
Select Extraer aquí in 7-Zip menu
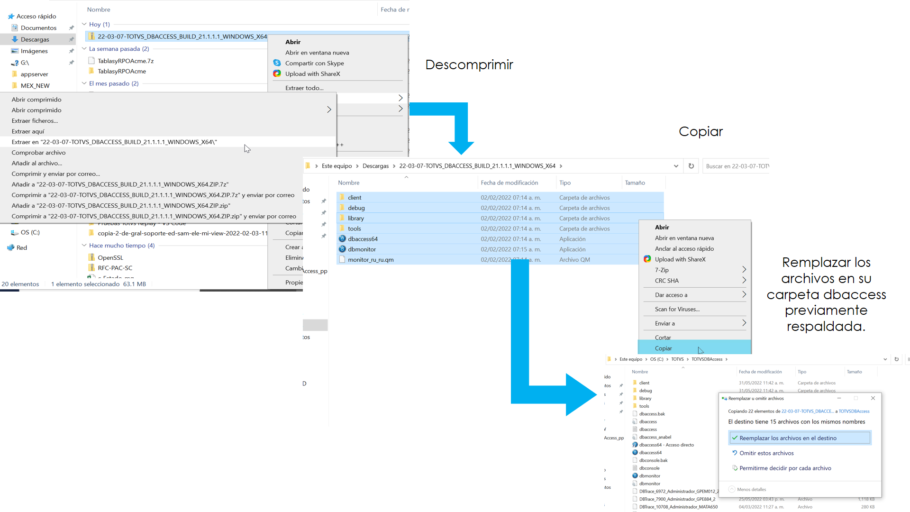coord(28,131)
